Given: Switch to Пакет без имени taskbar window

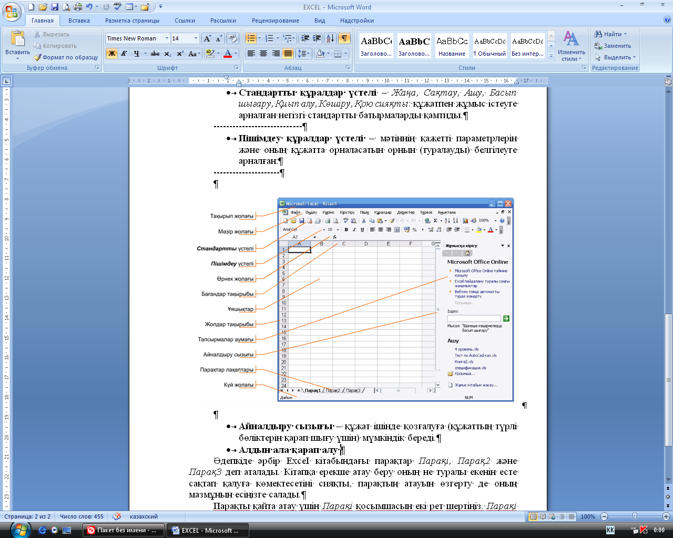Looking at the screenshot, I should point(123,530).
